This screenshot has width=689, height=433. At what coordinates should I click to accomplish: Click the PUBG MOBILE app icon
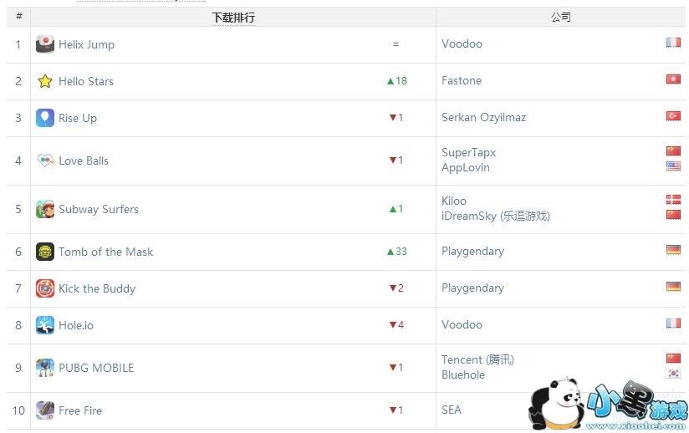[x=45, y=368]
